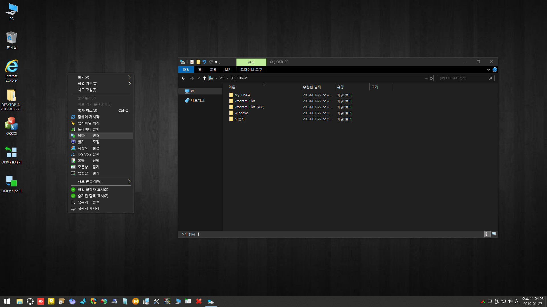The image size is (547, 307).
Task: Click the IME 'A' language indicator
Action: tap(517, 301)
